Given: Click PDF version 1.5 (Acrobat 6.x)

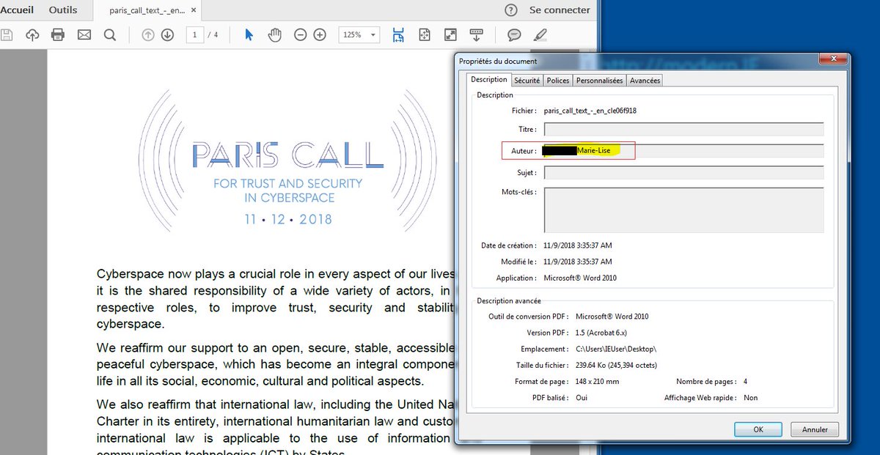Looking at the screenshot, I should click(602, 333).
